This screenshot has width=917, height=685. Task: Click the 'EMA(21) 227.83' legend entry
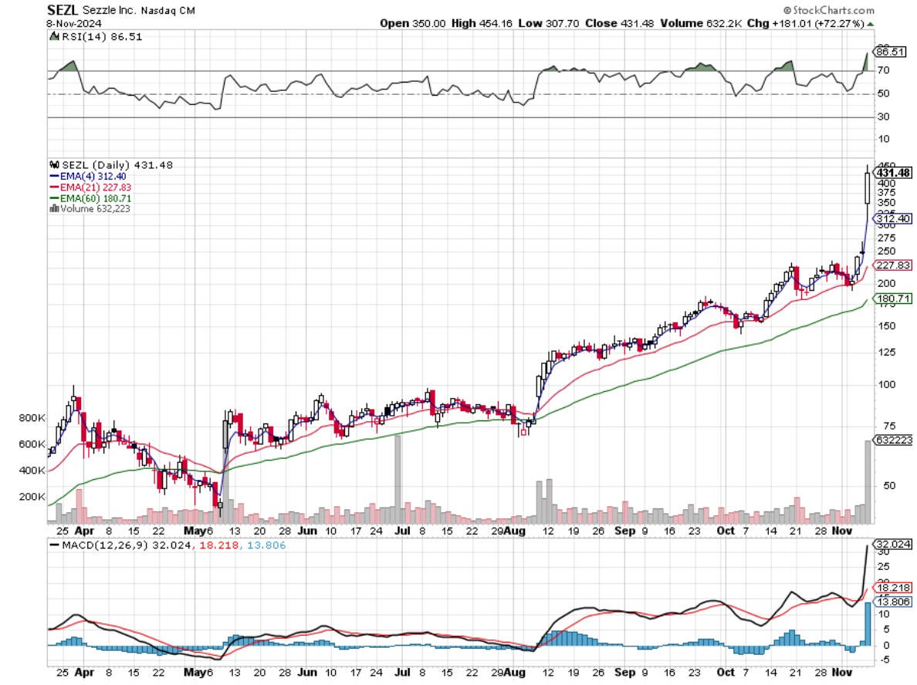point(96,187)
